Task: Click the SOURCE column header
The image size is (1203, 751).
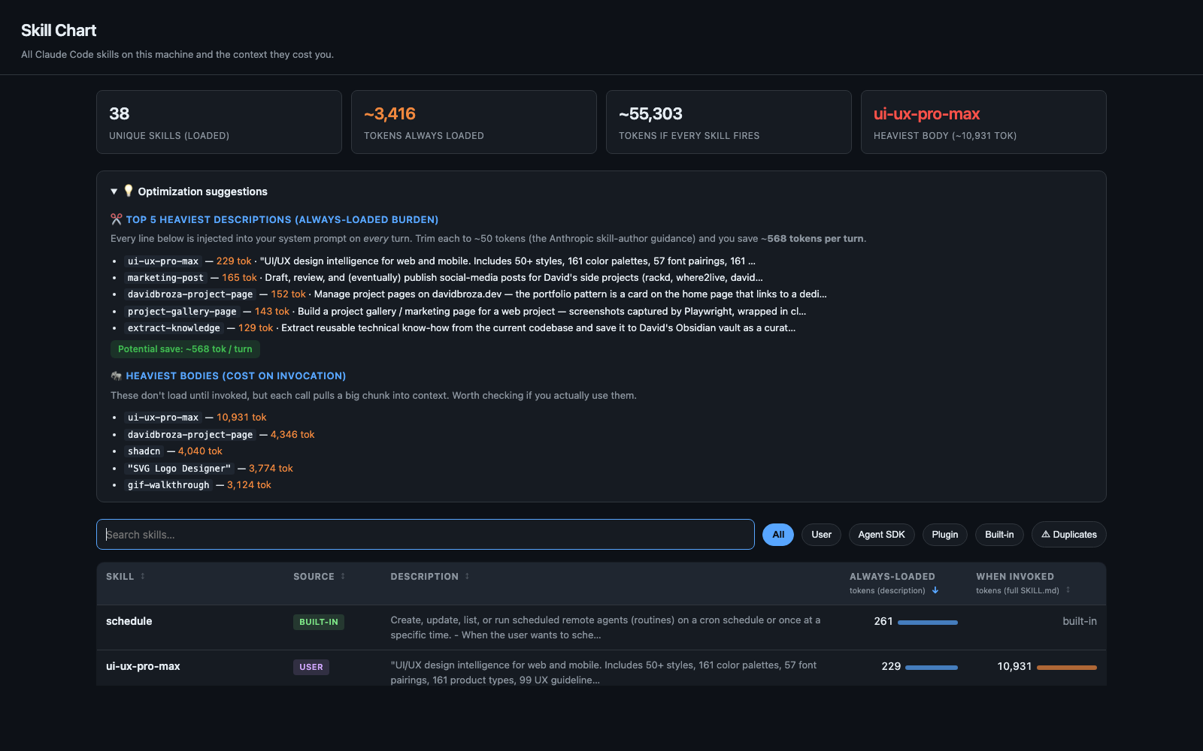Action: coord(314,576)
